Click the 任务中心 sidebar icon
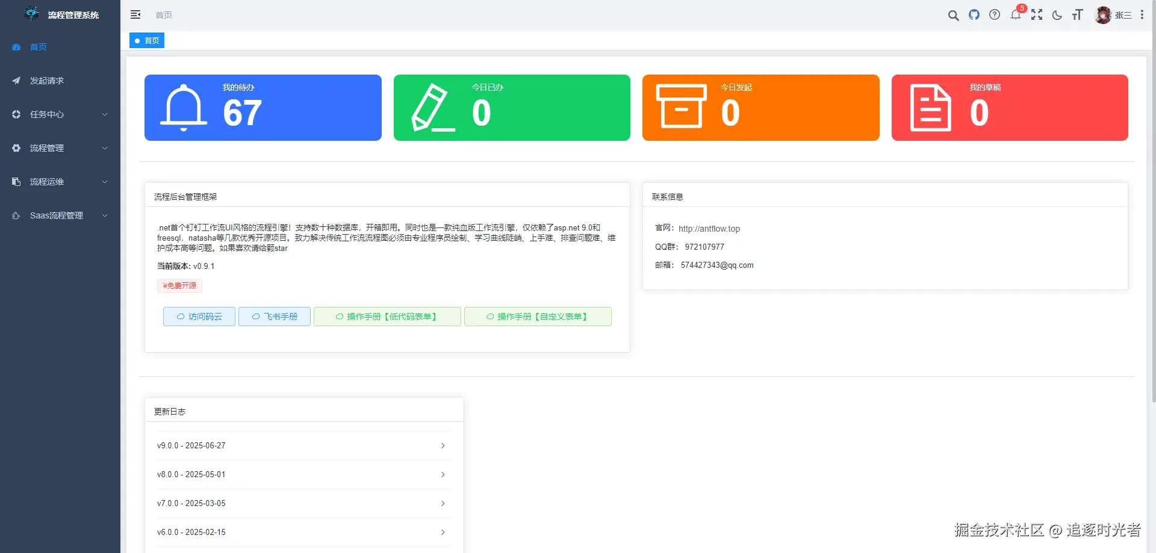 pos(16,114)
